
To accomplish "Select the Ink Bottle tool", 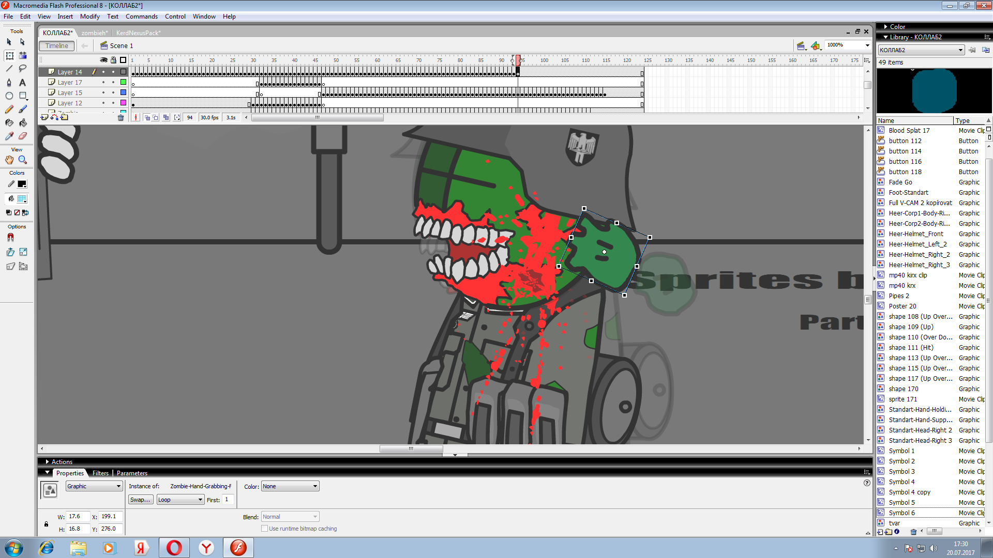I will pos(9,122).
